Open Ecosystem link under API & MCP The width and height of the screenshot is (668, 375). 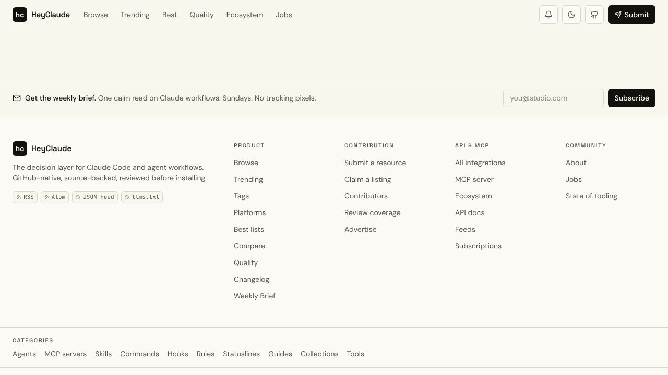[x=473, y=196]
